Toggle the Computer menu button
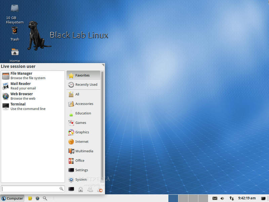 pyautogui.click(x=12, y=198)
